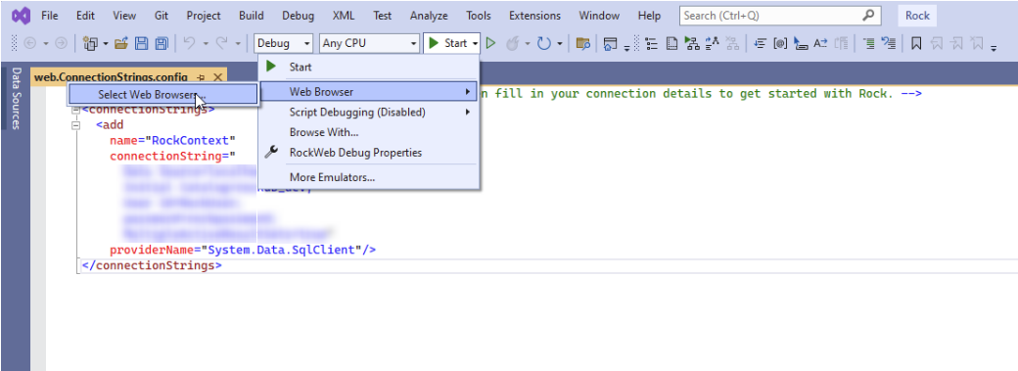Toggle the bookmark icon
Image resolution: width=1018 pixels, height=371 pixels.
point(916,43)
